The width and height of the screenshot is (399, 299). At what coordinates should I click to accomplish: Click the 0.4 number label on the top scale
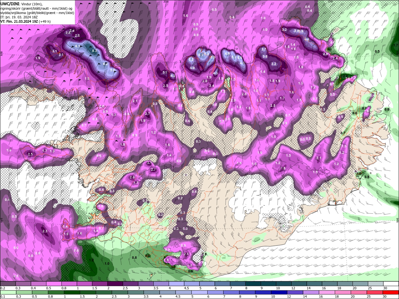33,288
